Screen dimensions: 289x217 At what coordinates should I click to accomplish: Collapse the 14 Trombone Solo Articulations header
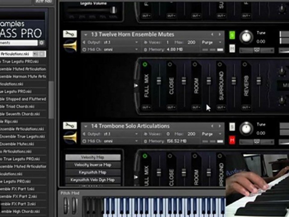(x=85, y=126)
